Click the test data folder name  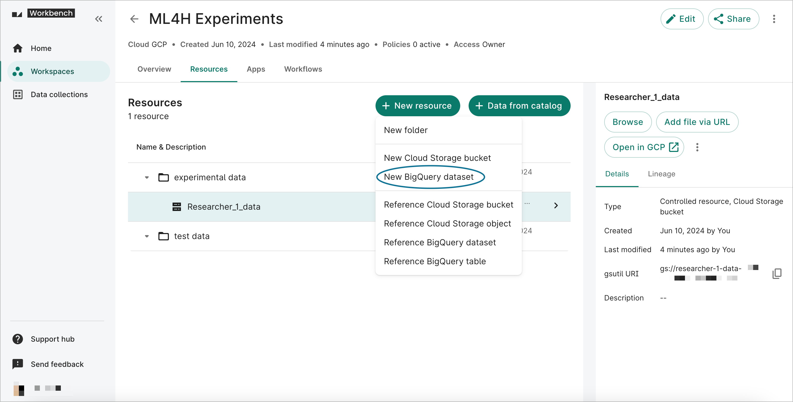click(x=192, y=236)
